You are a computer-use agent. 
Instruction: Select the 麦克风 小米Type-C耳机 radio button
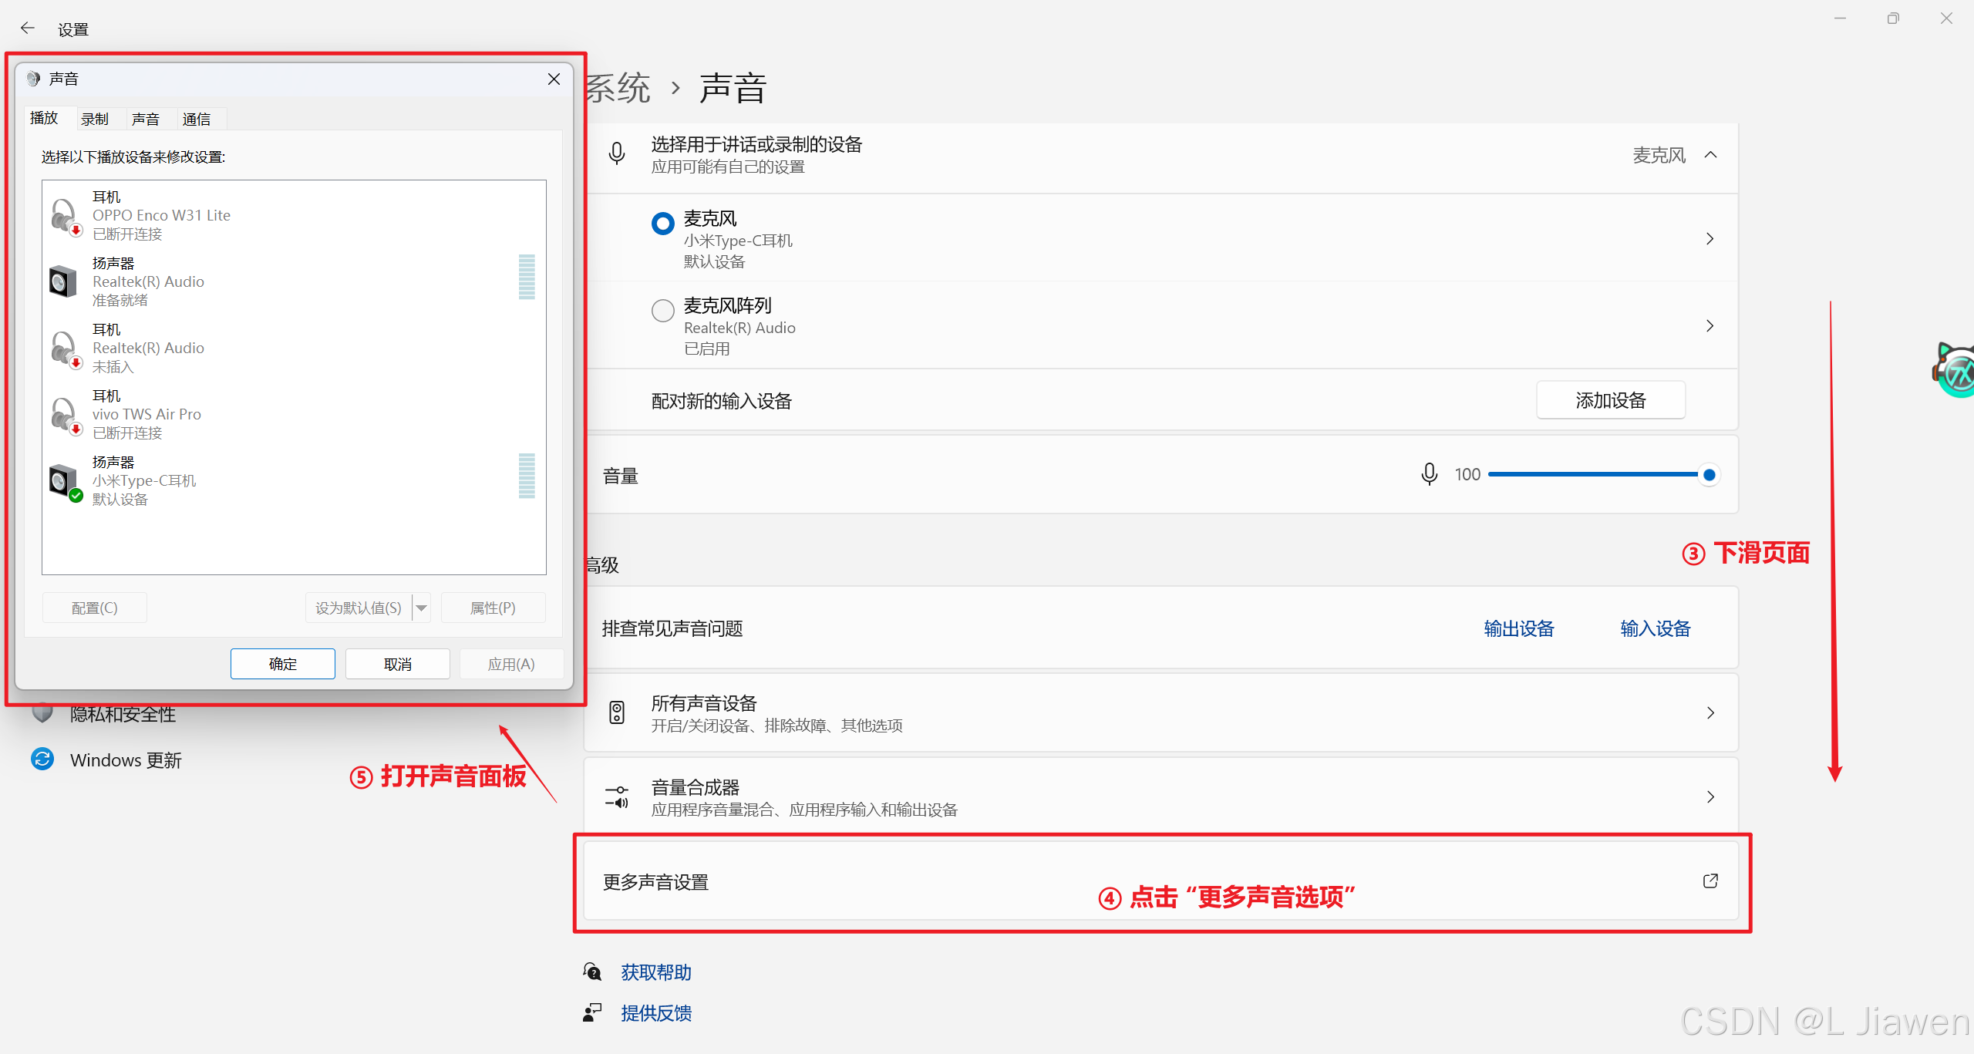(x=662, y=224)
